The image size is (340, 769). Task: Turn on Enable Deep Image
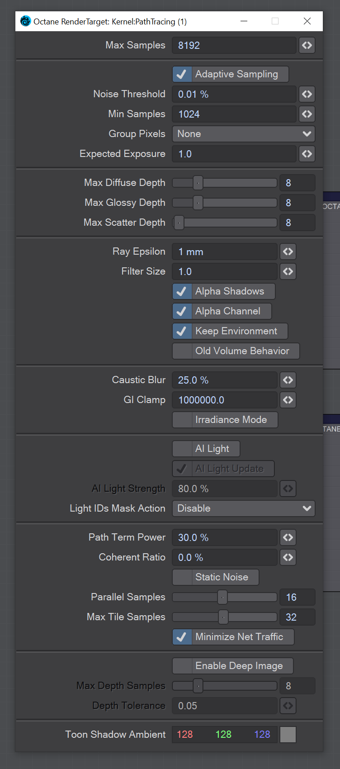(x=182, y=666)
